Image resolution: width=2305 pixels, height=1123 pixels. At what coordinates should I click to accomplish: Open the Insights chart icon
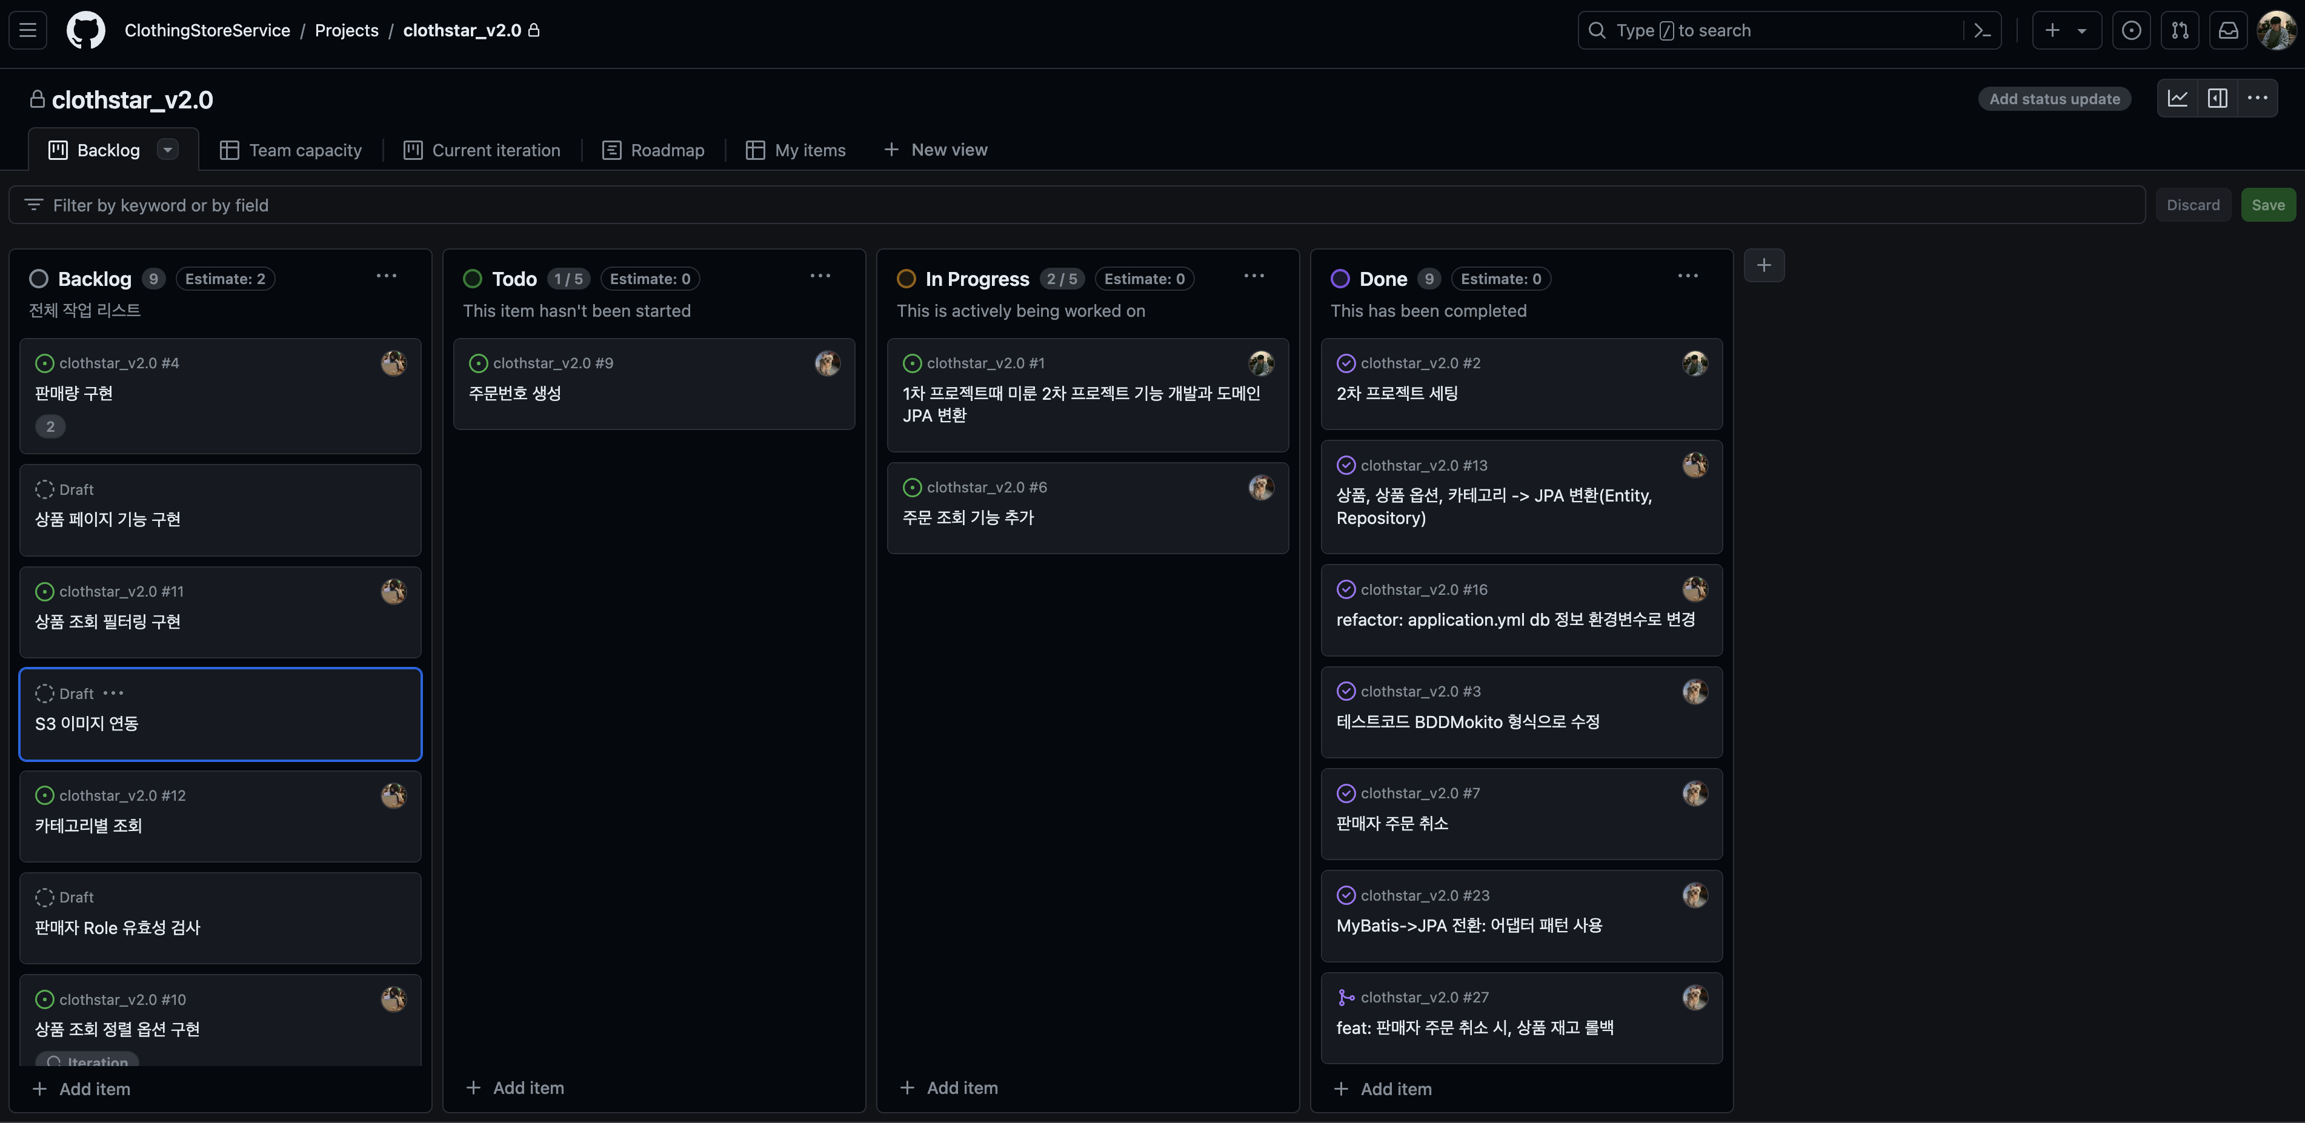coord(2177,99)
